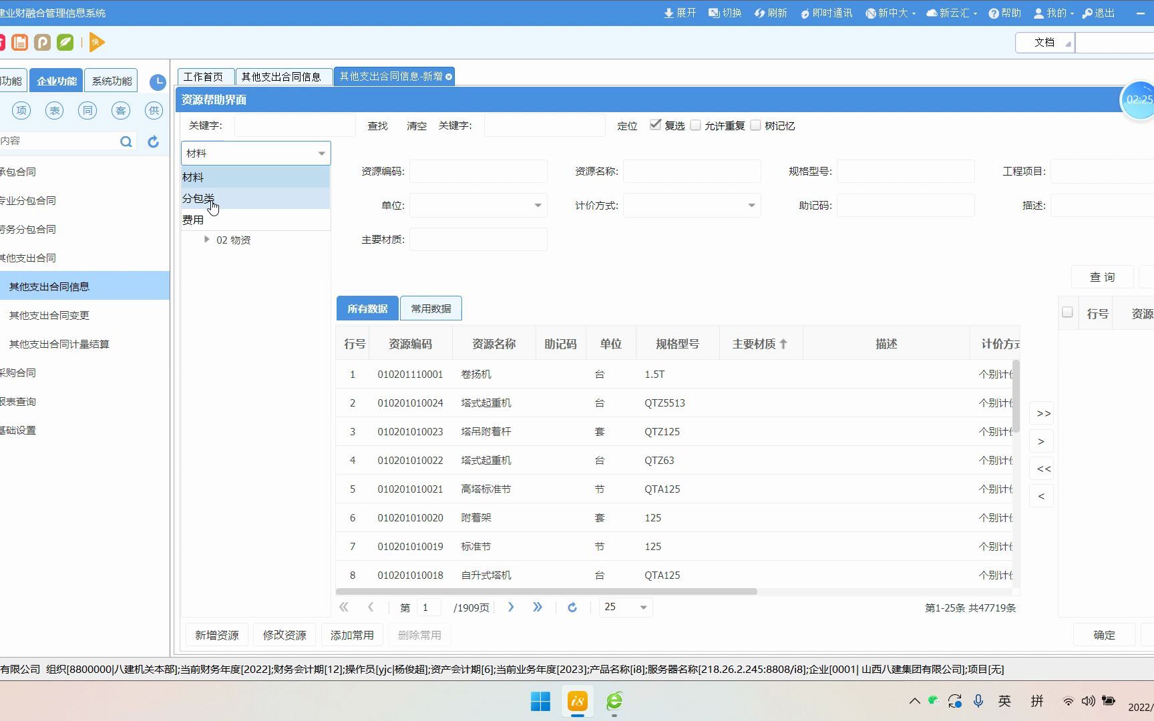1154x721 pixels.
Task: Open the 材料 resource type dropdown
Action: coord(256,154)
